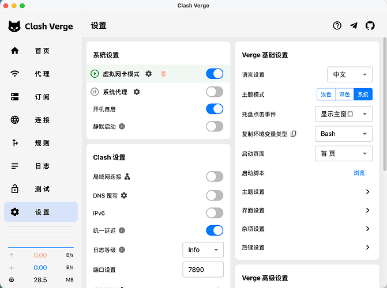Screen dimensions: 387x288
Task: Click the network icon beside 局域网连接
Action: click(127, 177)
